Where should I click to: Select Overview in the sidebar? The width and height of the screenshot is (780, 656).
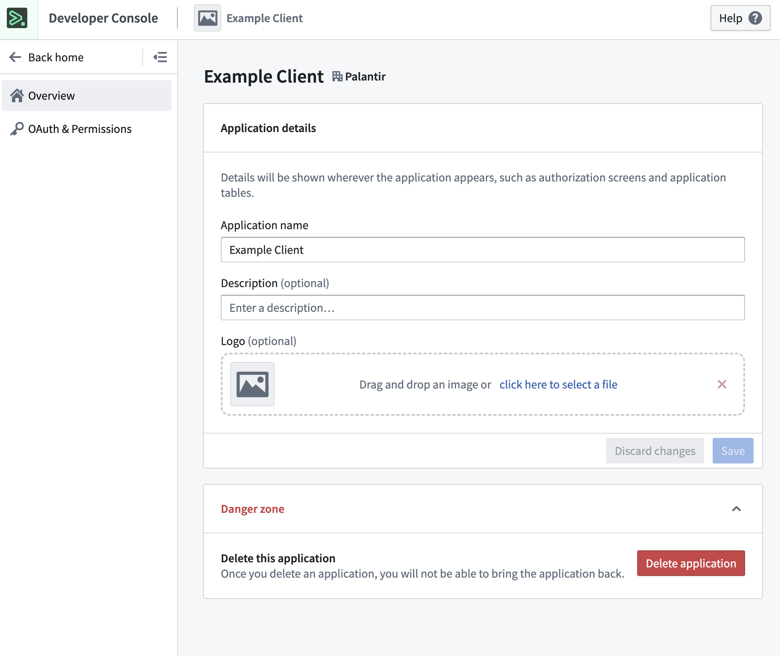coord(51,95)
